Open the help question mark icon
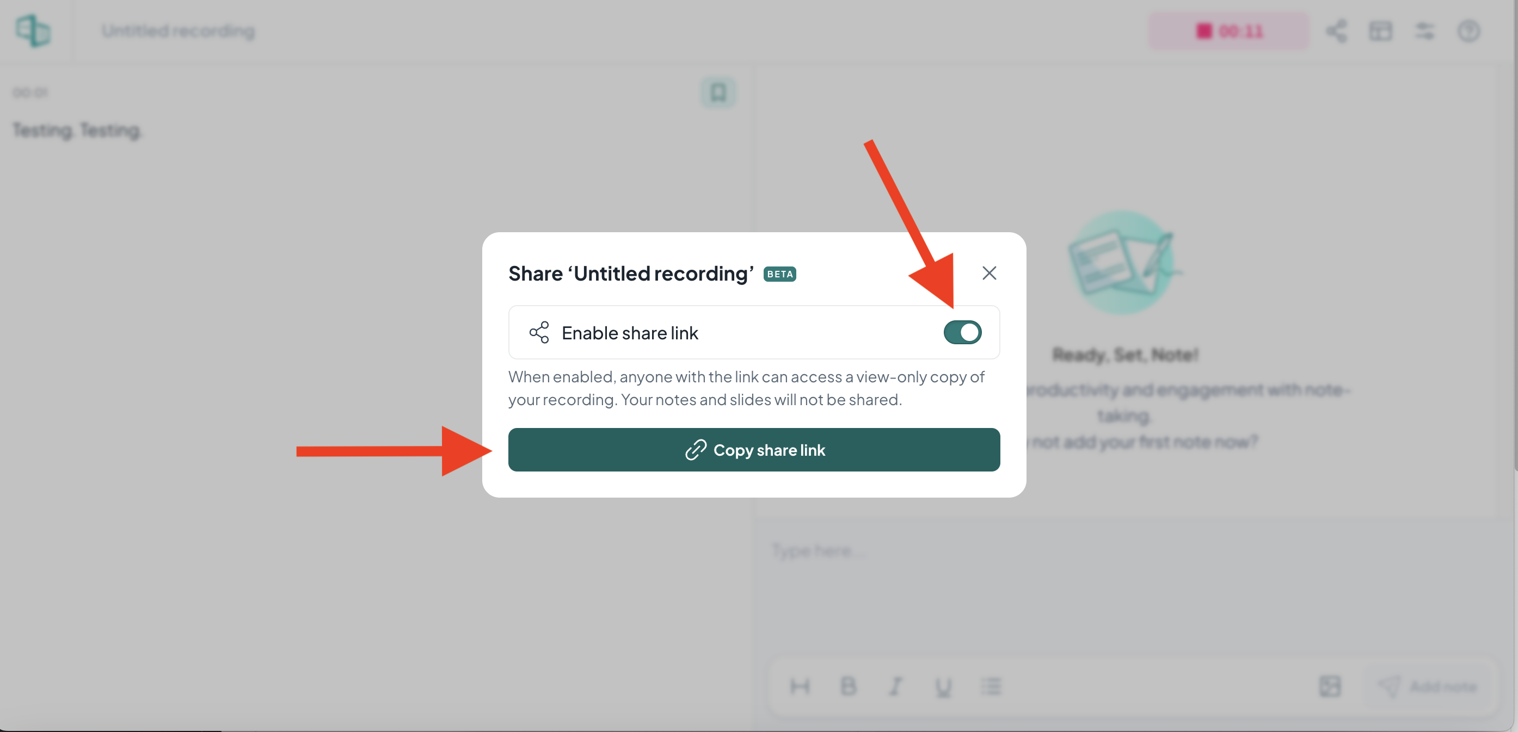The height and width of the screenshot is (732, 1518). pos(1468,30)
